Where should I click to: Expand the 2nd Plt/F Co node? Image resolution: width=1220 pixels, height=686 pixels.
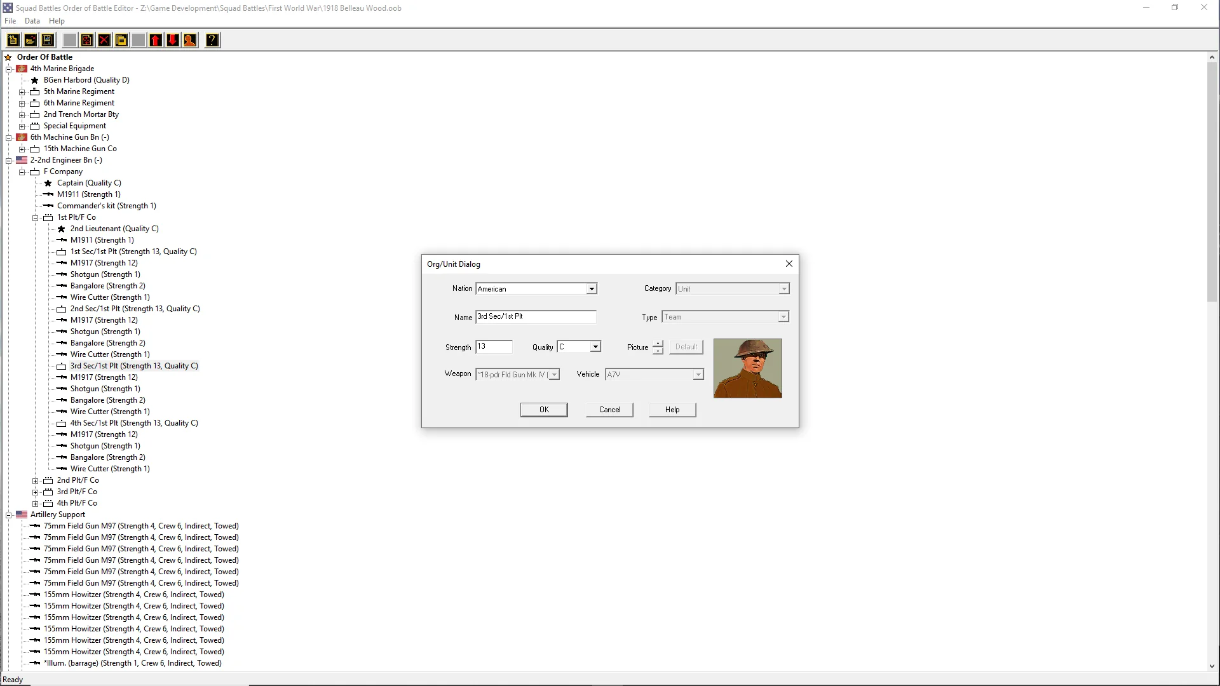[36, 481]
